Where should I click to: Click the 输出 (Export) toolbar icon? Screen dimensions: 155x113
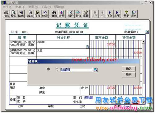point(21,14)
